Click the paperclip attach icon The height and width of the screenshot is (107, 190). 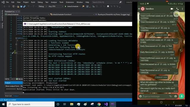[170, 96]
